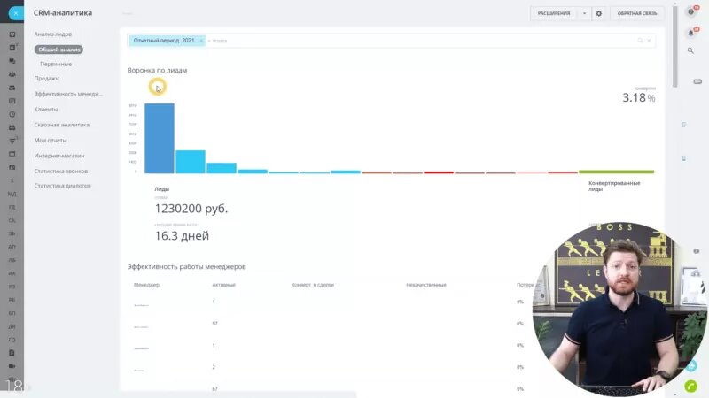Viewport: 709px width, 398px height.
Task: Close the slider with the blue X button
Action: 15,13
